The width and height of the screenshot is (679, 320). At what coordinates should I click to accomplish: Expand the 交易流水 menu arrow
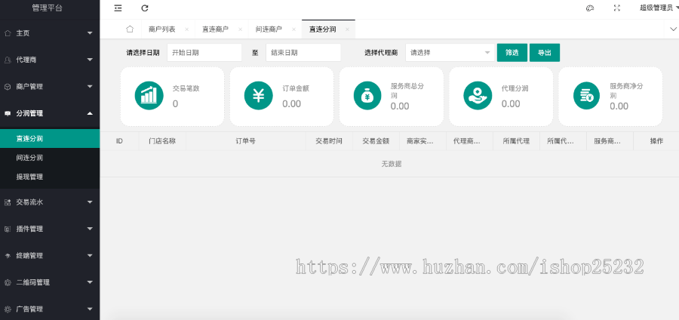(x=90, y=202)
